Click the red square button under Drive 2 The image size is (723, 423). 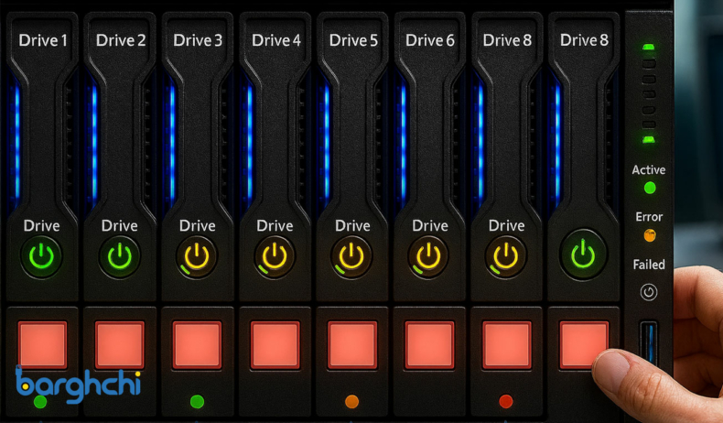point(120,345)
